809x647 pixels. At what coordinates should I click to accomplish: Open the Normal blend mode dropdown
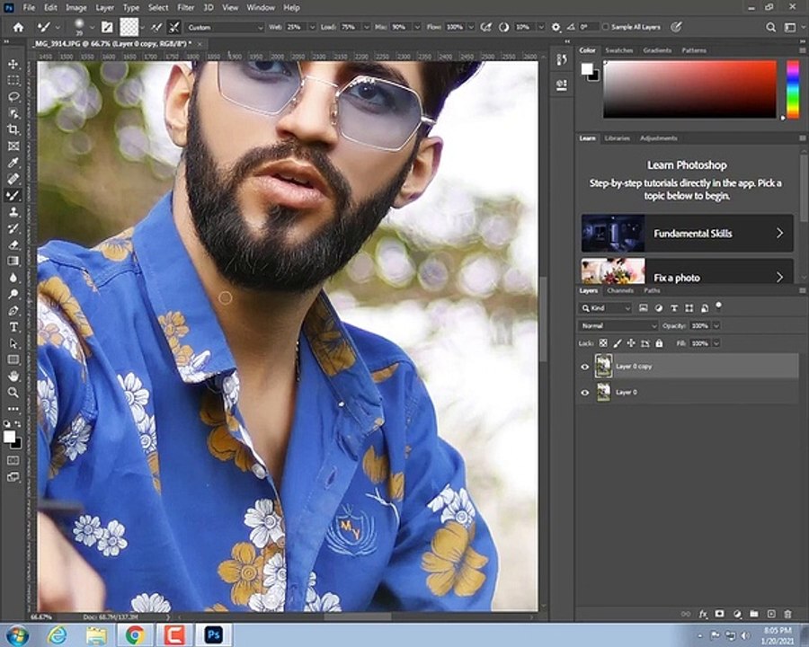(x=618, y=325)
